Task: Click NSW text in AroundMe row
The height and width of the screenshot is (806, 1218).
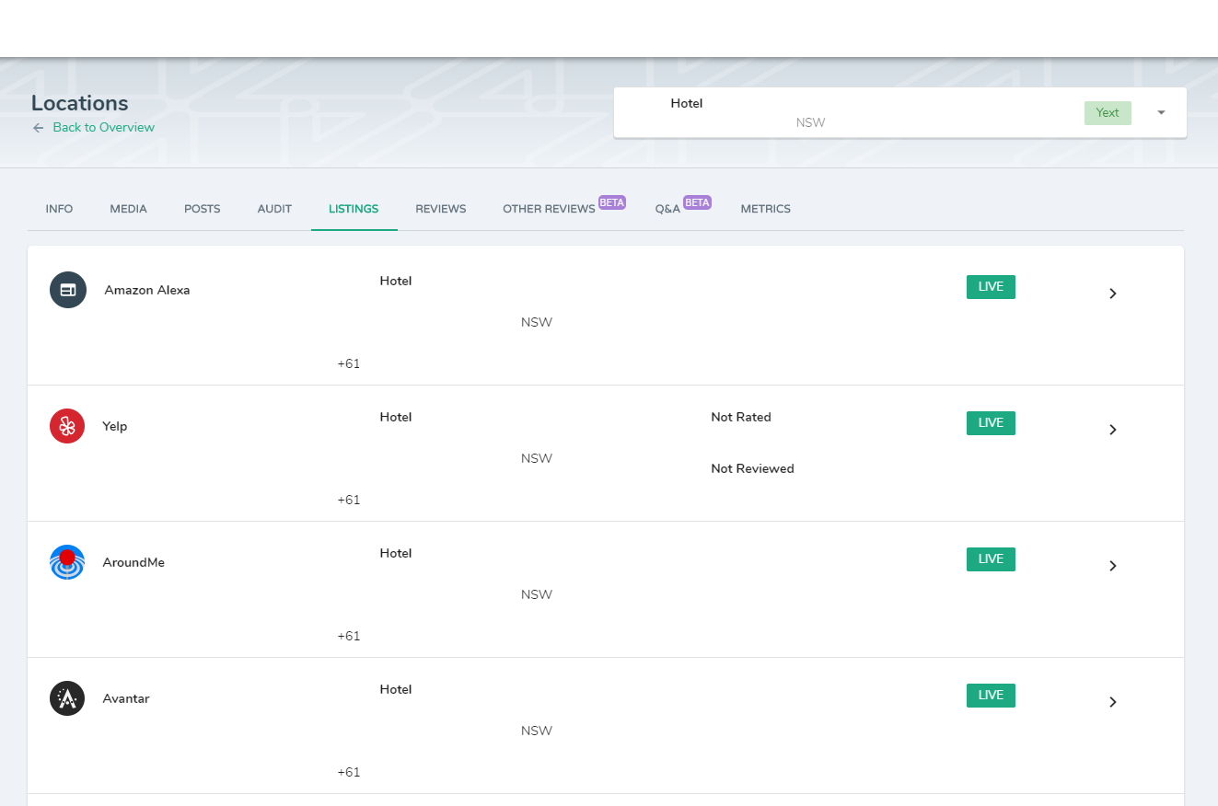Action: (537, 594)
